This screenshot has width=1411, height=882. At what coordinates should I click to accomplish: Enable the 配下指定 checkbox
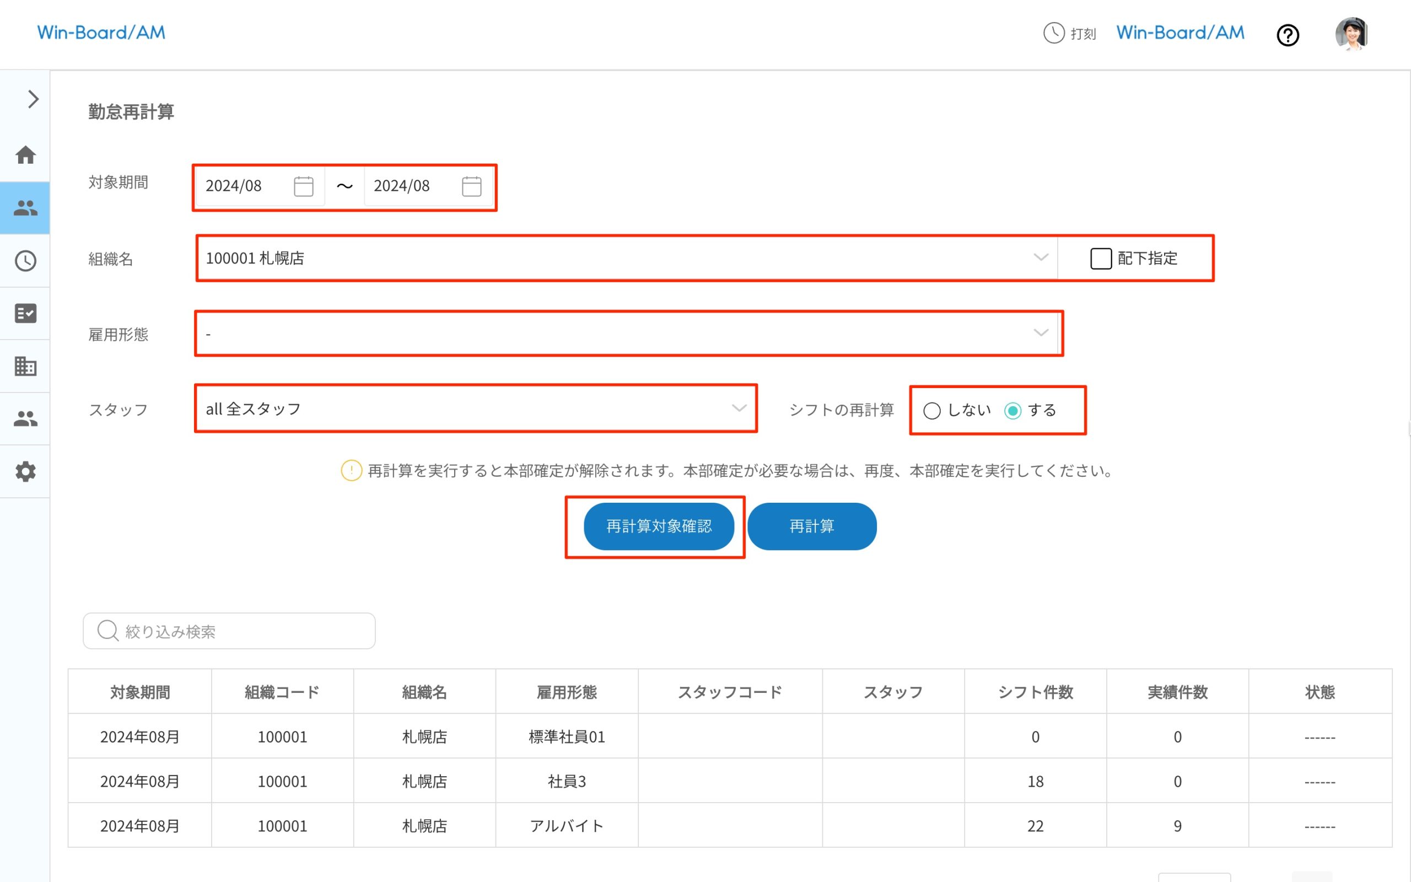1101,259
